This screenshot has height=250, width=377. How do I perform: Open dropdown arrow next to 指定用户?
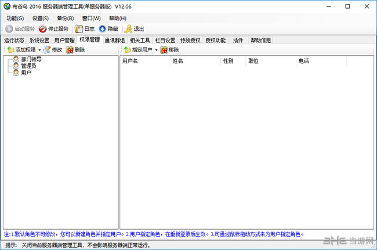pos(156,50)
